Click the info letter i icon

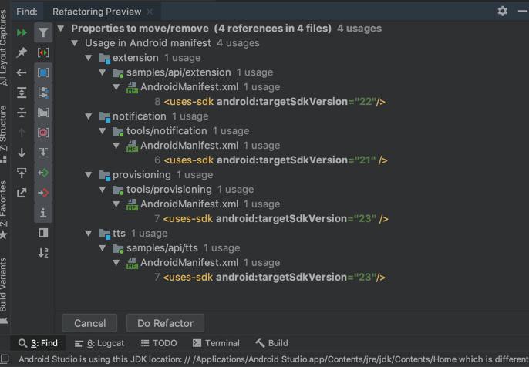coord(43,213)
